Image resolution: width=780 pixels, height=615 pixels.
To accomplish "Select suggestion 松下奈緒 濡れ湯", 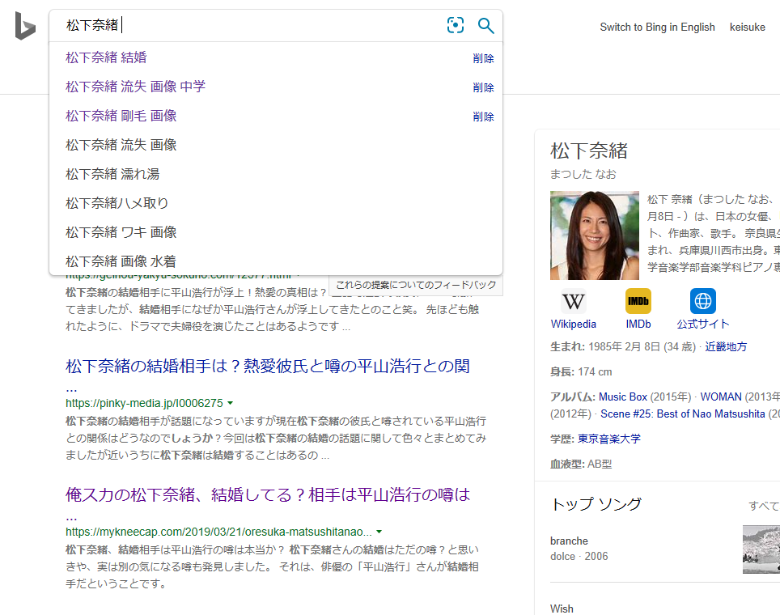I will 276,174.
